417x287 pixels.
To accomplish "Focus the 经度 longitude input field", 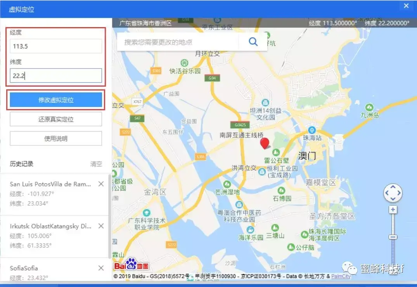I will tap(56, 46).
